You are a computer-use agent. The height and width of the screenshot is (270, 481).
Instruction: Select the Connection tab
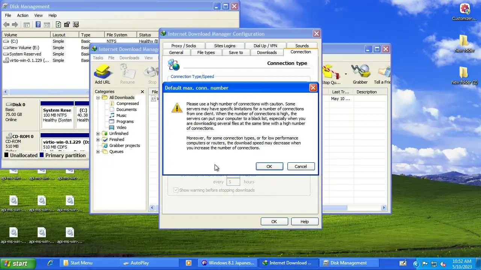(301, 52)
